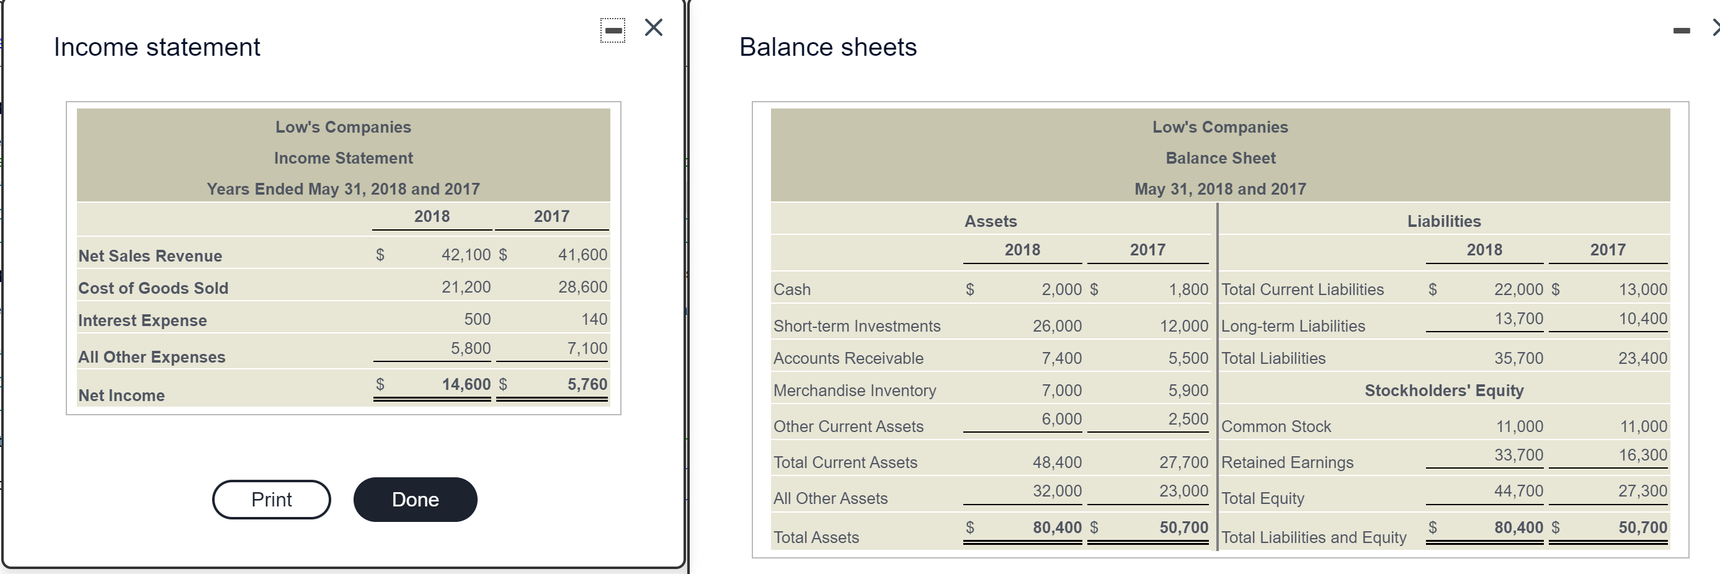The image size is (1720, 574).
Task: Select 2017 short-term investments value 12,000
Action: pos(1184,325)
